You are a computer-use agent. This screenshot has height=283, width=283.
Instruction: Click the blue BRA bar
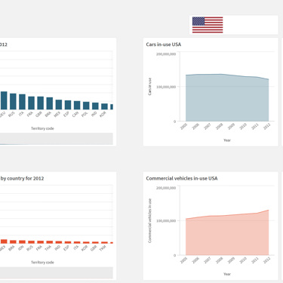click(50, 103)
